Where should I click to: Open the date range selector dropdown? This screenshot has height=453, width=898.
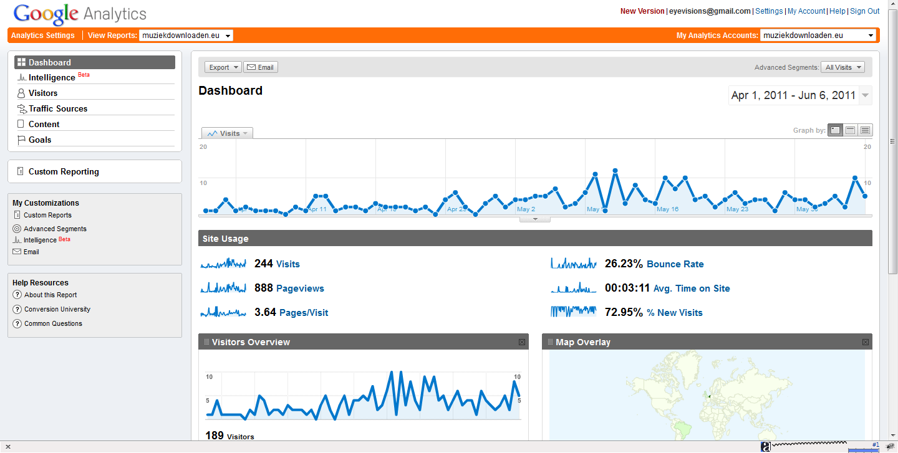pyautogui.click(x=865, y=95)
